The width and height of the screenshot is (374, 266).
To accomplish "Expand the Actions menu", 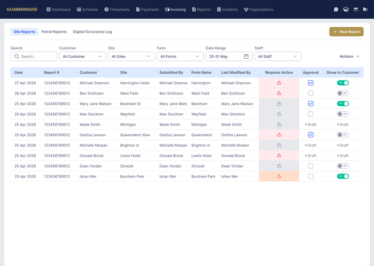I will 349,57.
